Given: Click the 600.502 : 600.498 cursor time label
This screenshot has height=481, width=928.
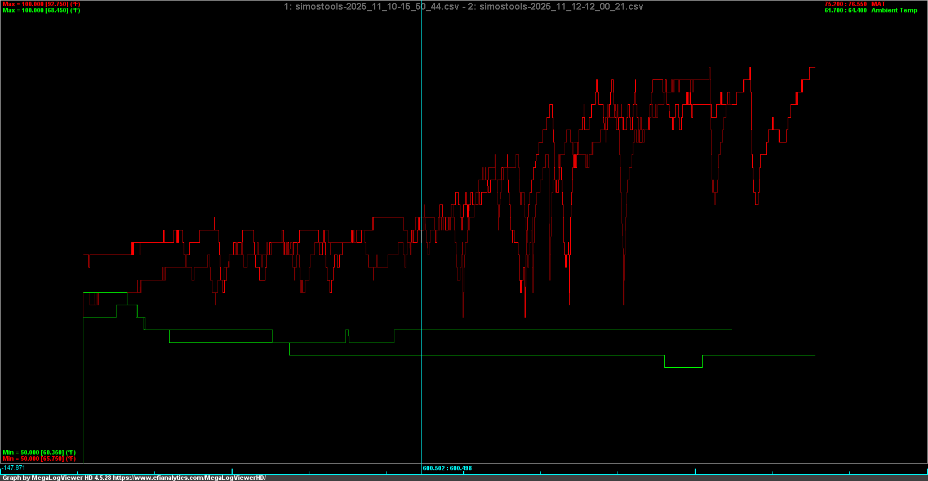Looking at the screenshot, I should click(447, 468).
